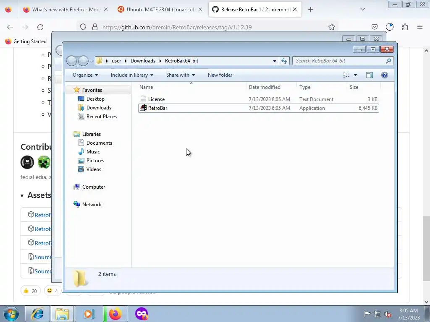Change the view with the view icon
The width and height of the screenshot is (430, 322).
tap(346, 75)
